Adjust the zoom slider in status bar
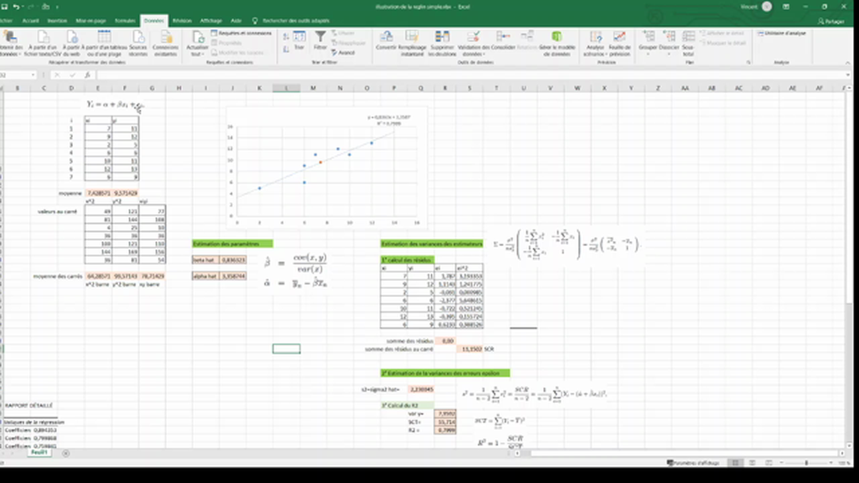The image size is (859, 483). pos(806,463)
